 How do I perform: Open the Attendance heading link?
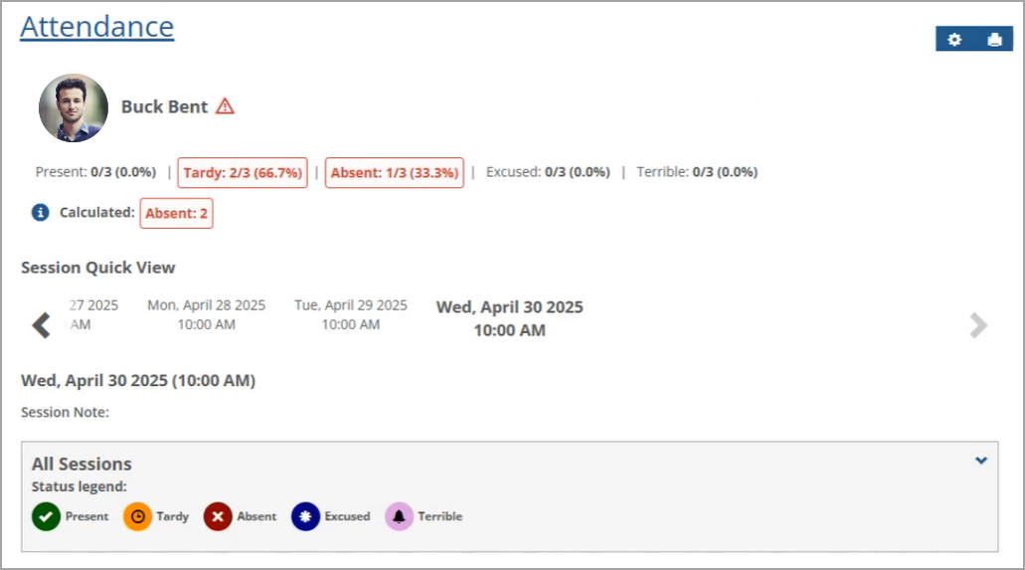coord(96,27)
